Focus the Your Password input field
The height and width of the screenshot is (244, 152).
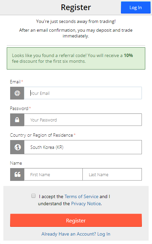83,120
